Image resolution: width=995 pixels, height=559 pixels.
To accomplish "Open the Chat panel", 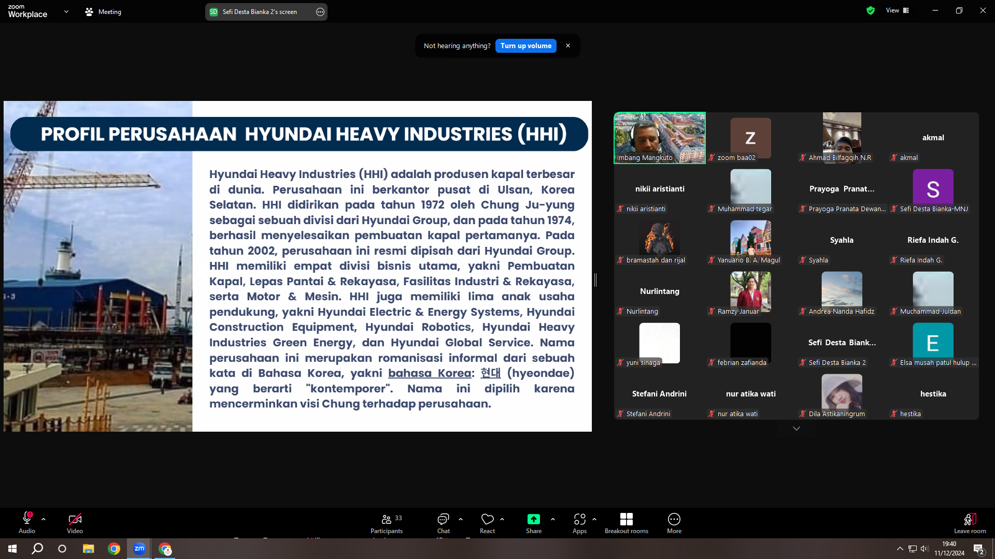I will click(x=444, y=523).
